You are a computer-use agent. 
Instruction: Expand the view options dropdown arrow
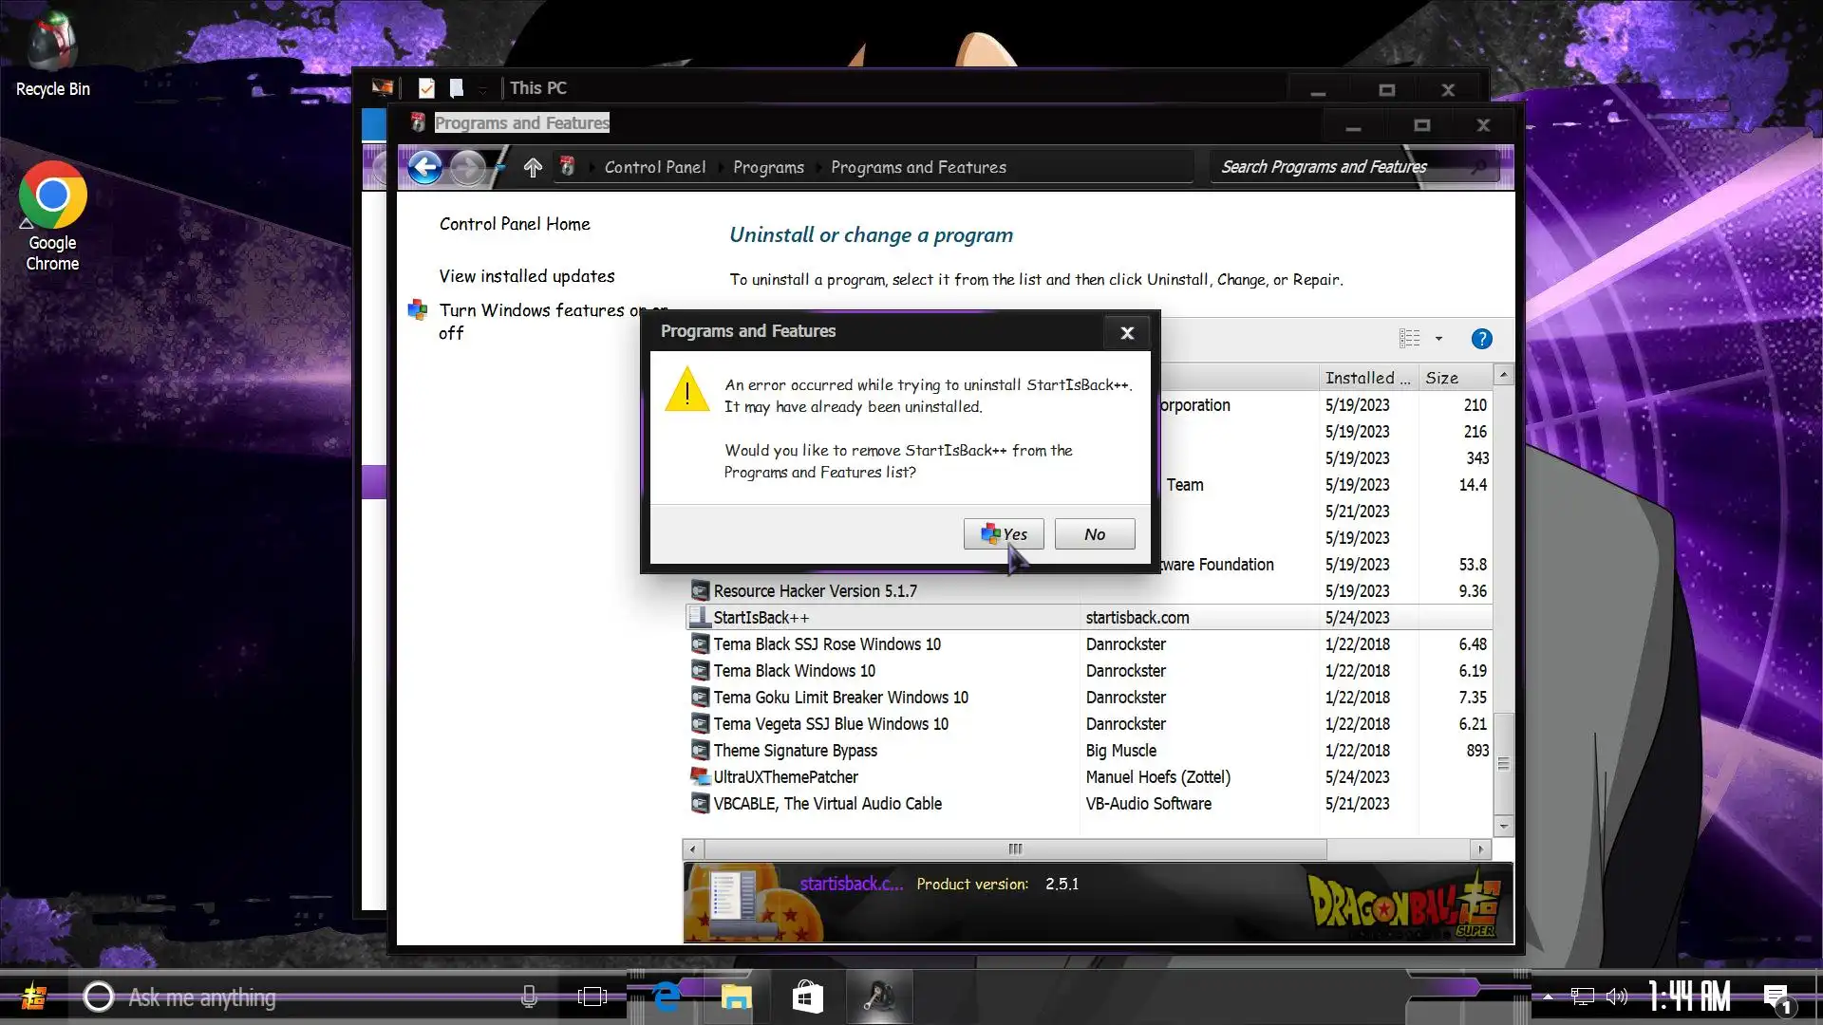[x=1439, y=339]
